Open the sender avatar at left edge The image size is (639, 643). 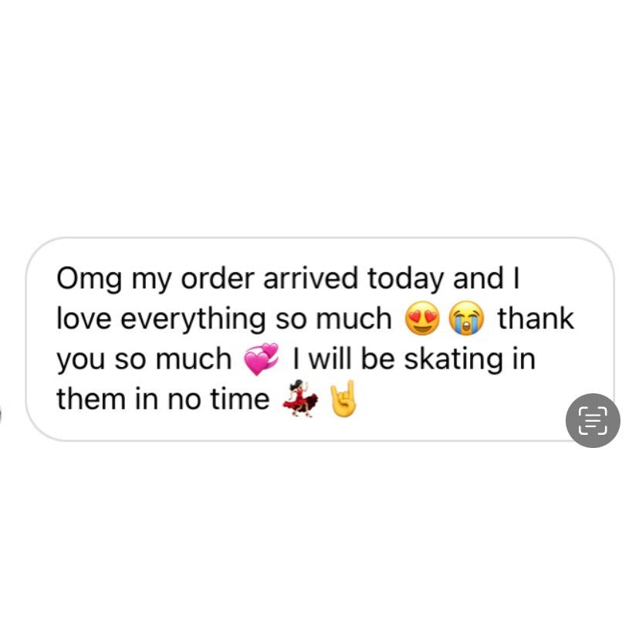pos(1,414)
